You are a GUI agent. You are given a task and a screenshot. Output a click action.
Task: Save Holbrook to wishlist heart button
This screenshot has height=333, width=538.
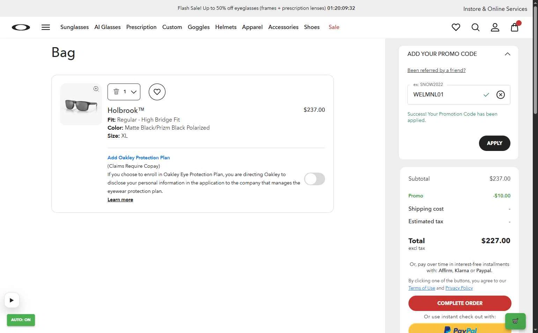tap(157, 92)
